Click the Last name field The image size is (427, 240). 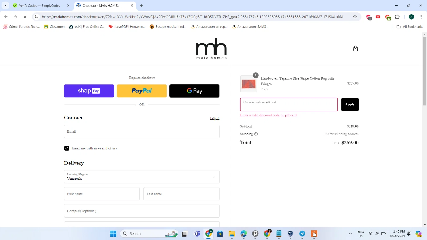coord(182,194)
